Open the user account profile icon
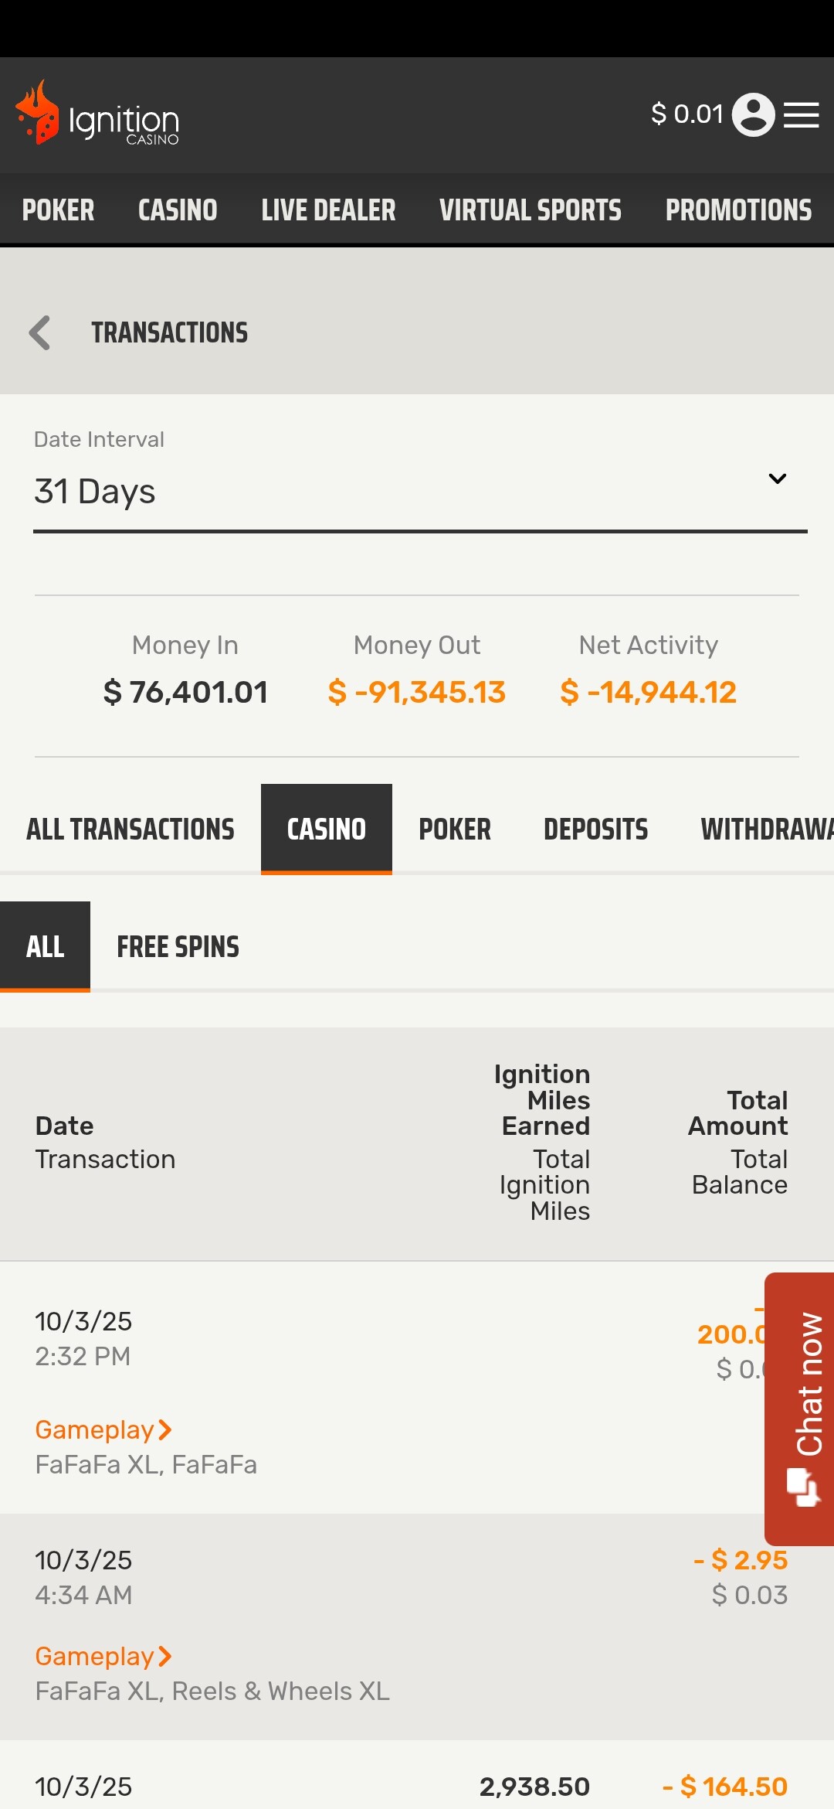Viewport: 834px width, 1809px height. point(753,114)
